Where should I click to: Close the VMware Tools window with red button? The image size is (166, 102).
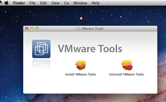pos(27,29)
